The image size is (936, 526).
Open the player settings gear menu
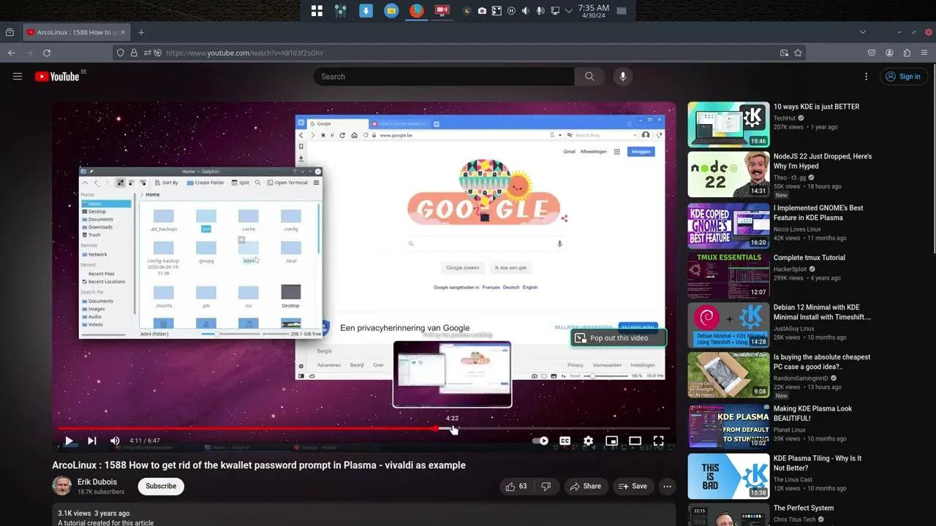click(588, 441)
